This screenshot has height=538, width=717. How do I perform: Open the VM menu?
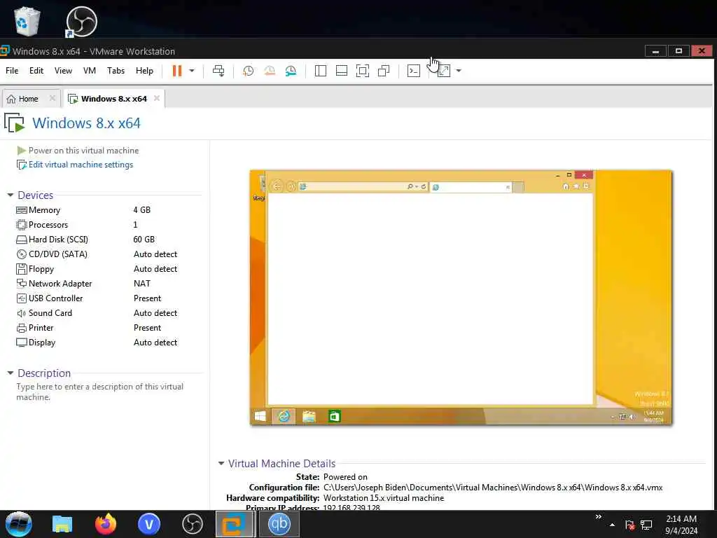coord(90,71)
